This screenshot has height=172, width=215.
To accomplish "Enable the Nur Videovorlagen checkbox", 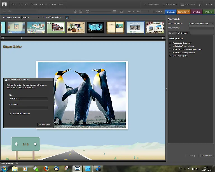I will (x=43, y=17).
